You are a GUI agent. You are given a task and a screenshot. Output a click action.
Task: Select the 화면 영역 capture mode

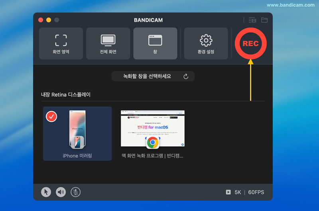(61, 43)
